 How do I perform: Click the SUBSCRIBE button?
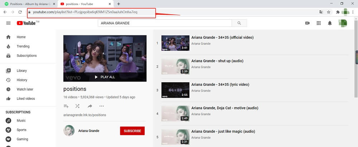[x=132, y=131]
